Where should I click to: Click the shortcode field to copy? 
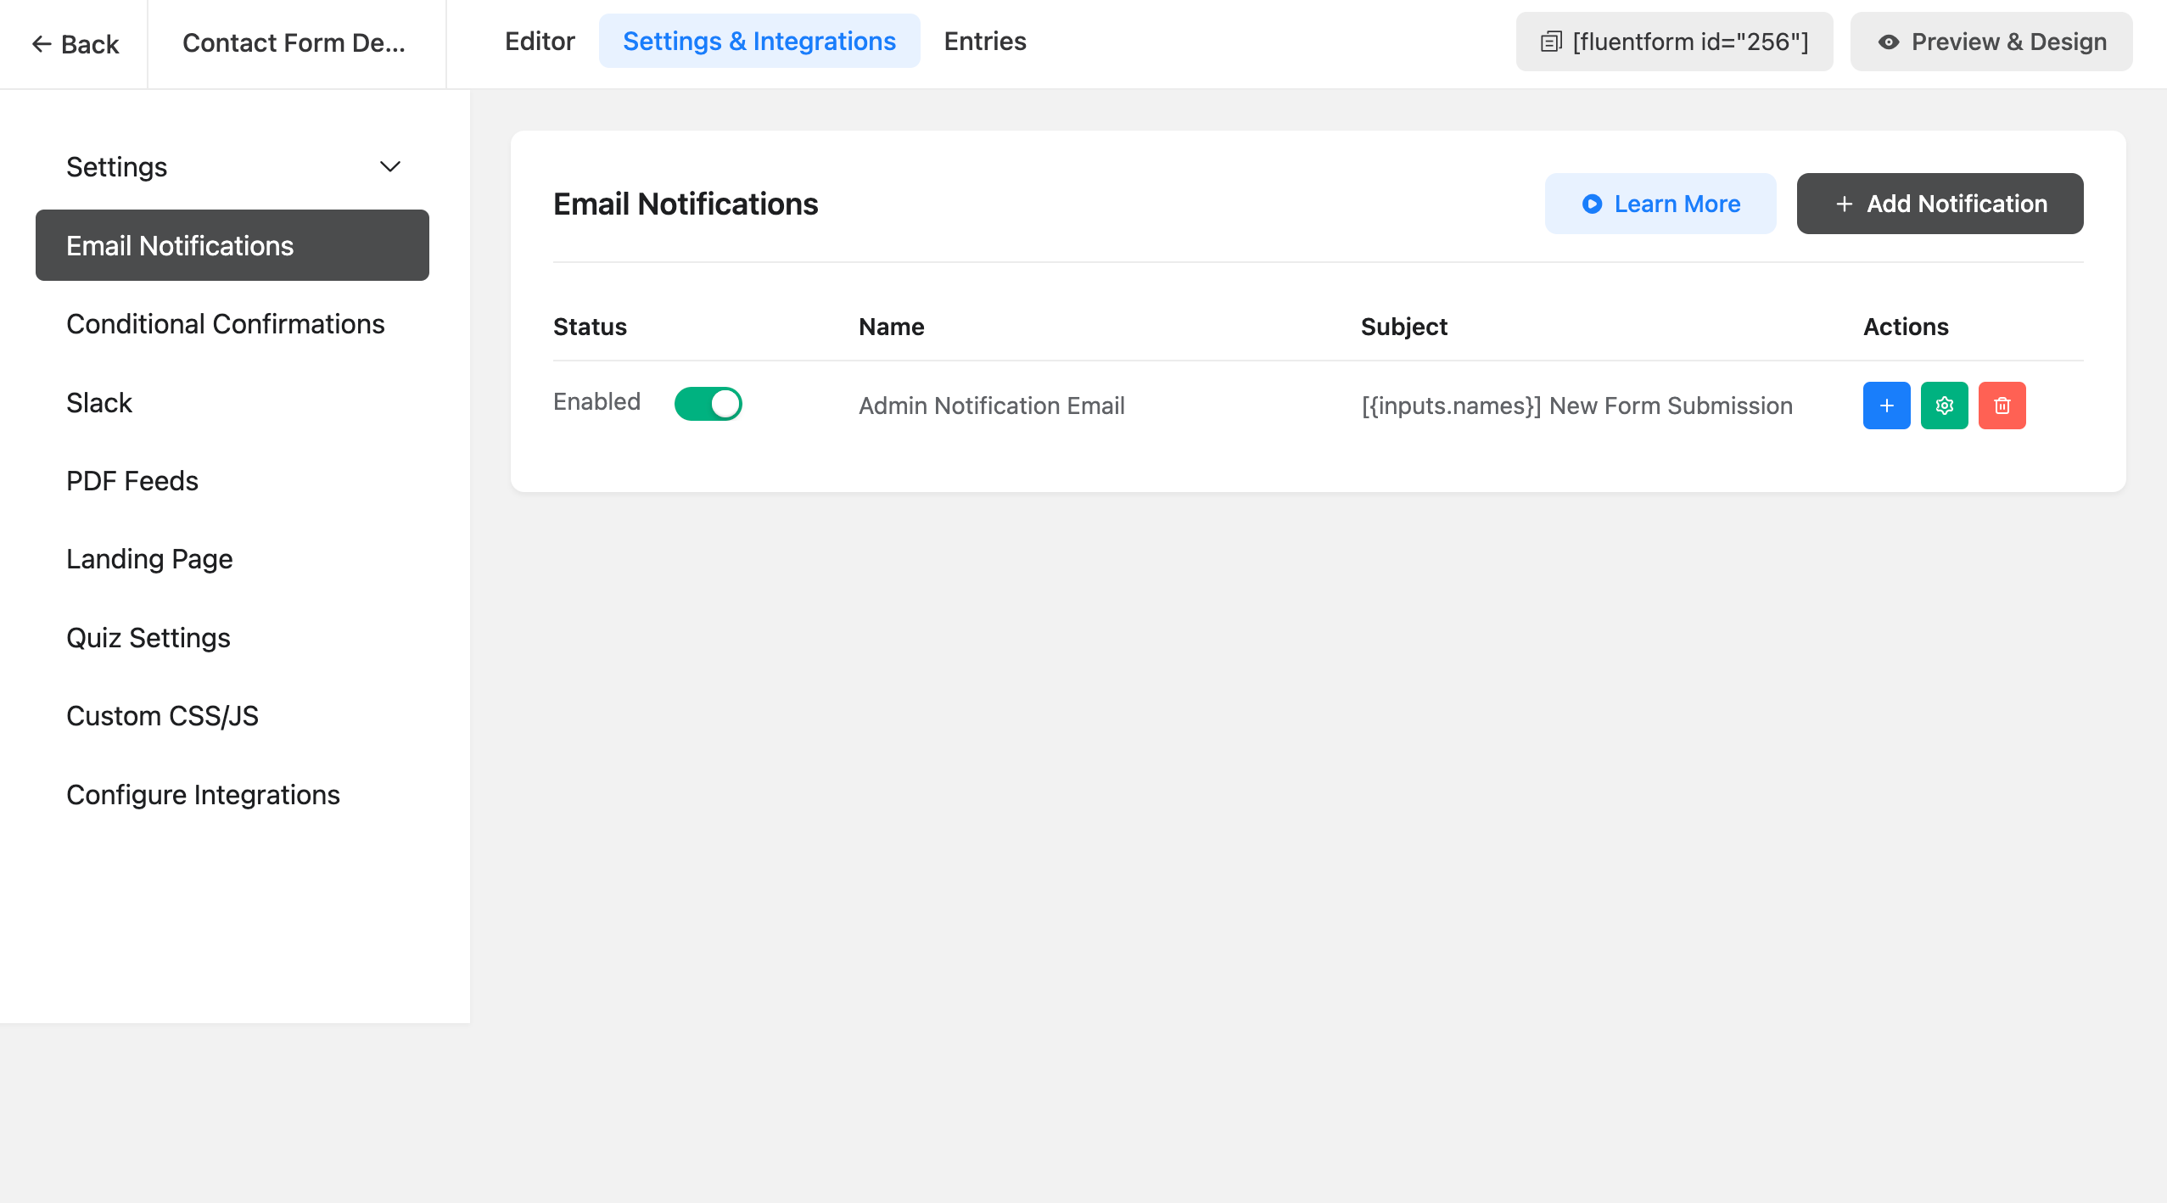(1675, 42)
